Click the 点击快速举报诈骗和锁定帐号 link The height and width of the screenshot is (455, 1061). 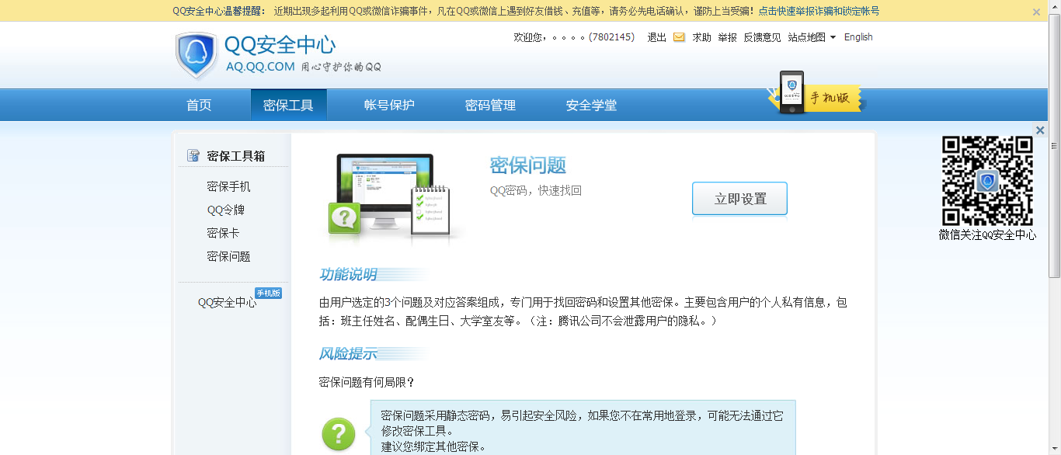coord(819,12)
